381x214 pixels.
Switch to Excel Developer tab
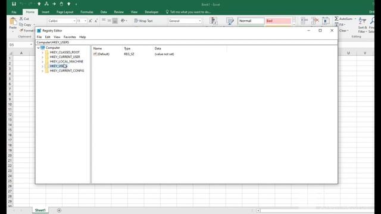[x=151, y=12]
